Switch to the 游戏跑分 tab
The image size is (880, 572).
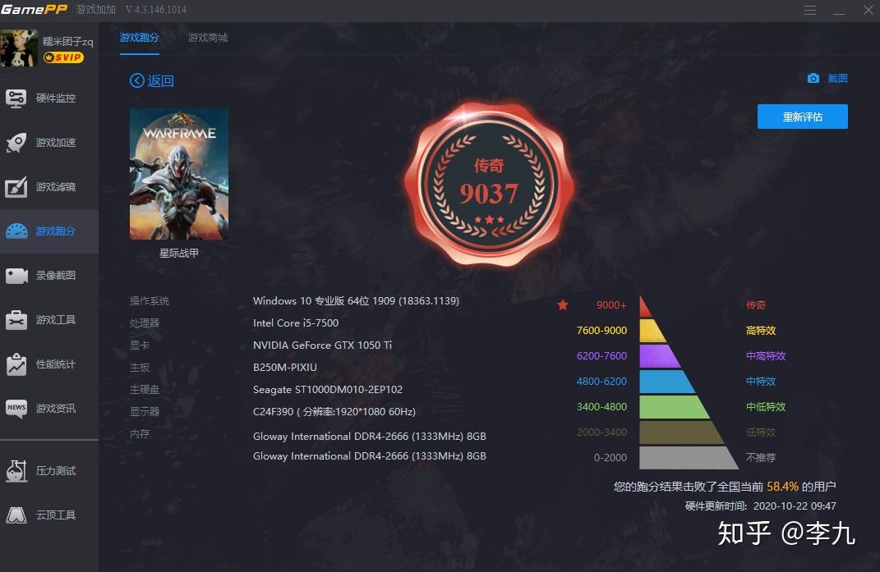139,38
